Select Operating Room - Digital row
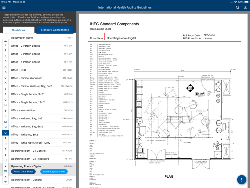The image size is (250, 188). pyautogui.click(x=42, y=166)
